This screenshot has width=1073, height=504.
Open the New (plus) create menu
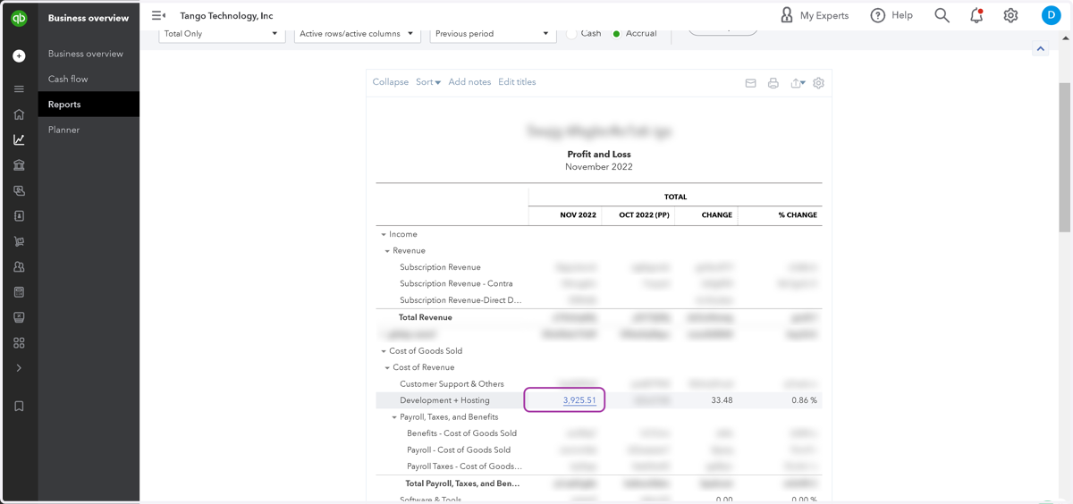19,55
